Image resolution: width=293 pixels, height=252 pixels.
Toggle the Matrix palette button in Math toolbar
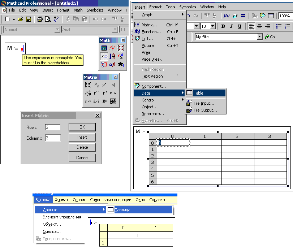point(121,48)
